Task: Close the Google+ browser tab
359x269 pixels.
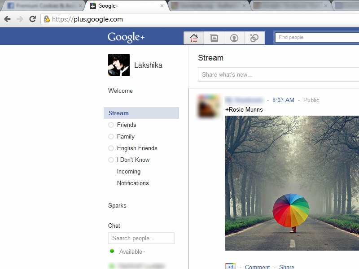Action: [162, 6]
